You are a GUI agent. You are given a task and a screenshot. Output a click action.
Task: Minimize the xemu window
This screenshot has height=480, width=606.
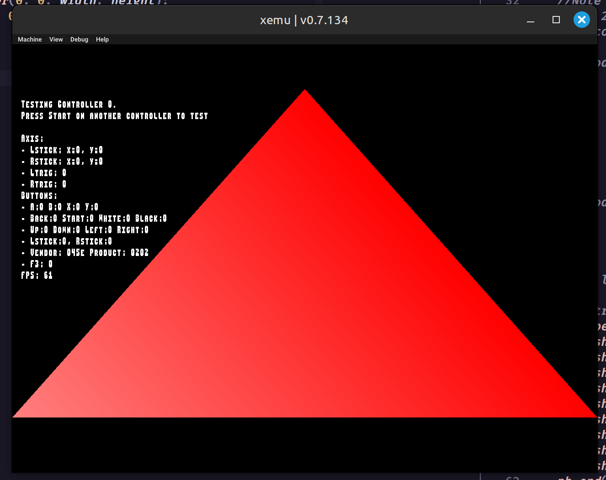pos(530,20)
